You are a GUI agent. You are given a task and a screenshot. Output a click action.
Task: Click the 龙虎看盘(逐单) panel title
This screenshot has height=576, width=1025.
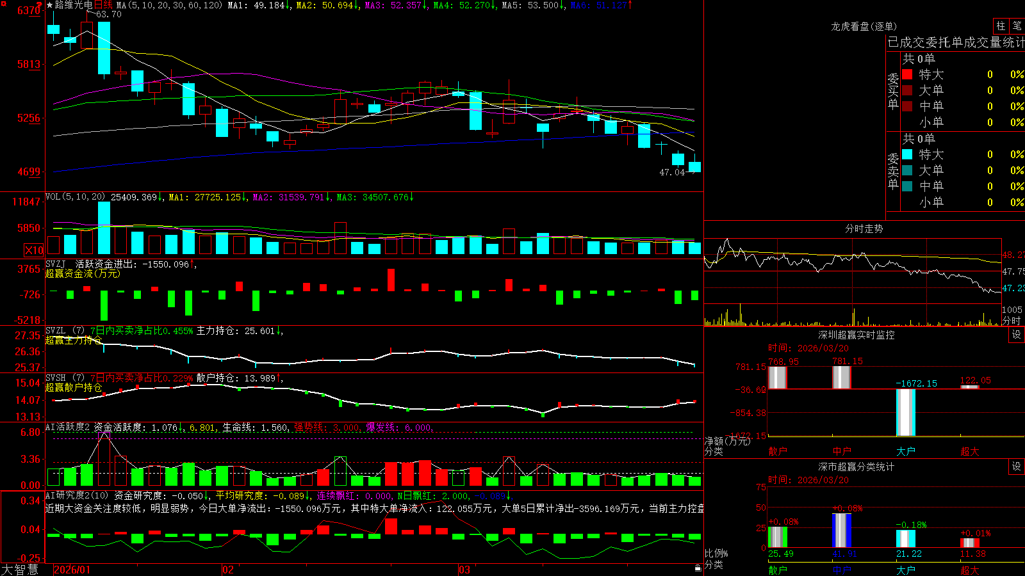tap(864, 26)
